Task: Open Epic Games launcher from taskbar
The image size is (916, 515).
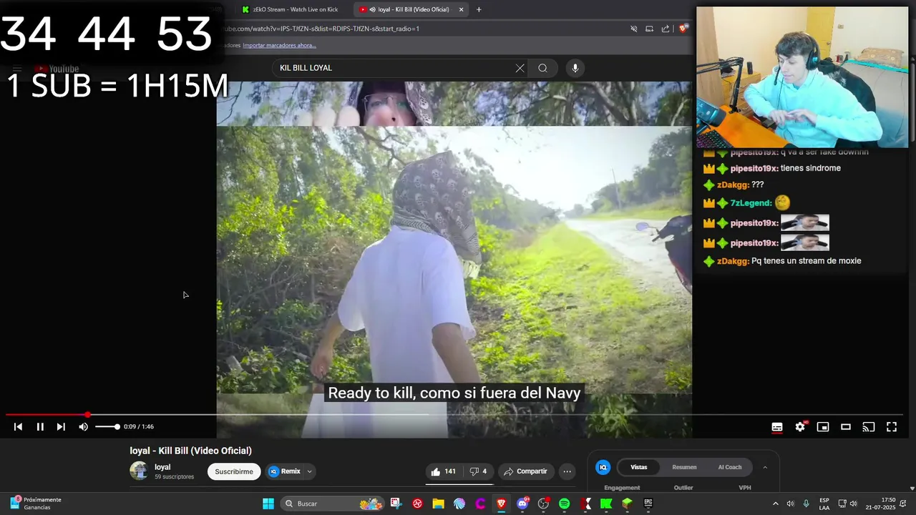Action: [x=648, y=504]
